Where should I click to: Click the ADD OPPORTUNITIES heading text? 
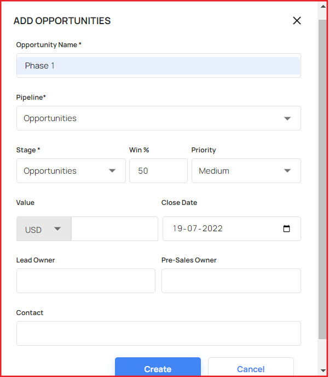click(x=62, y=21)
